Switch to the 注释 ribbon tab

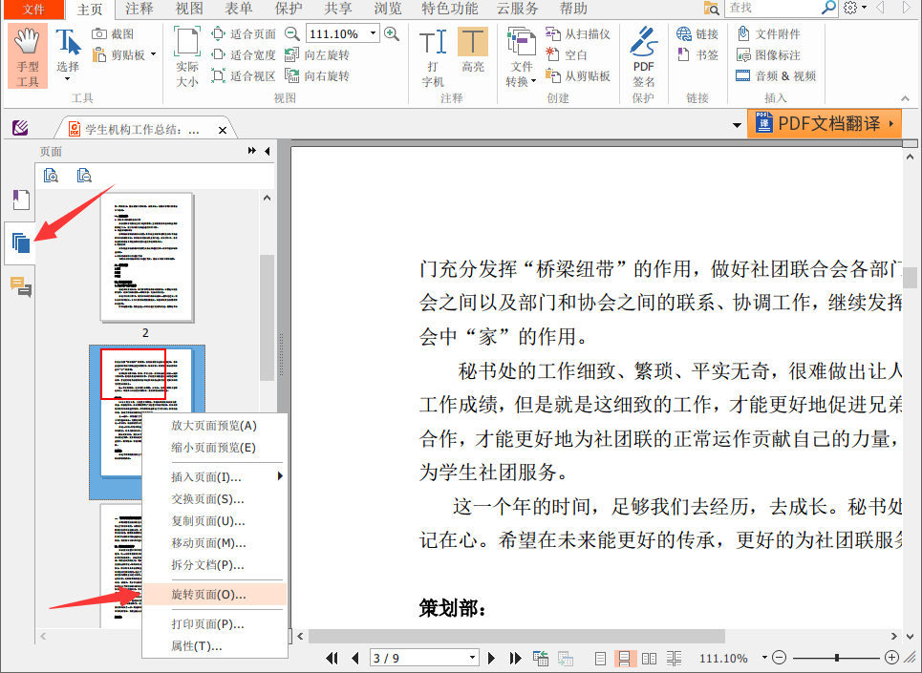[139, 9]
